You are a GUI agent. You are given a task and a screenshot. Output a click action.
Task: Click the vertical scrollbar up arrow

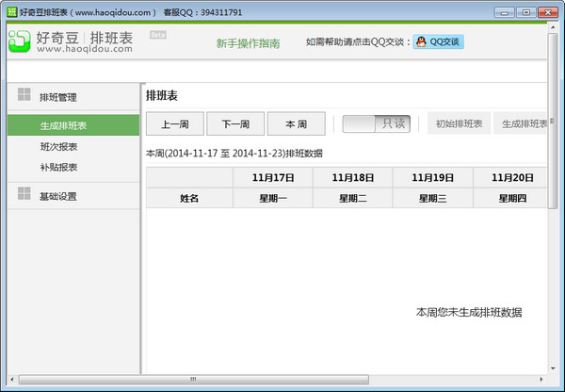click(553, 27)
